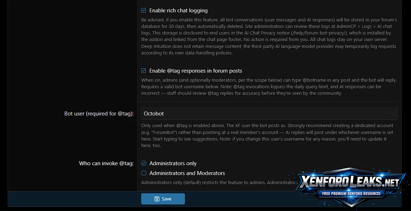Image resolution: width=411 pixels, height=211 pixels.
Task: Click the 'Administrators and Moderators' option text
Action: pyautogui.click(x=187, y=173)
